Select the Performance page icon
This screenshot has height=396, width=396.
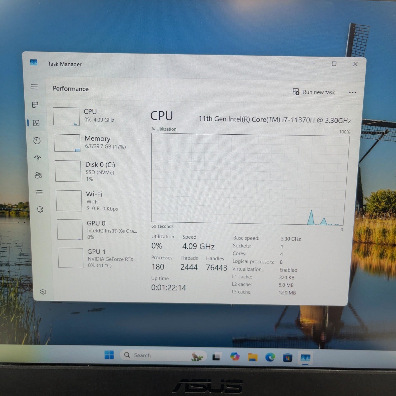36,123
